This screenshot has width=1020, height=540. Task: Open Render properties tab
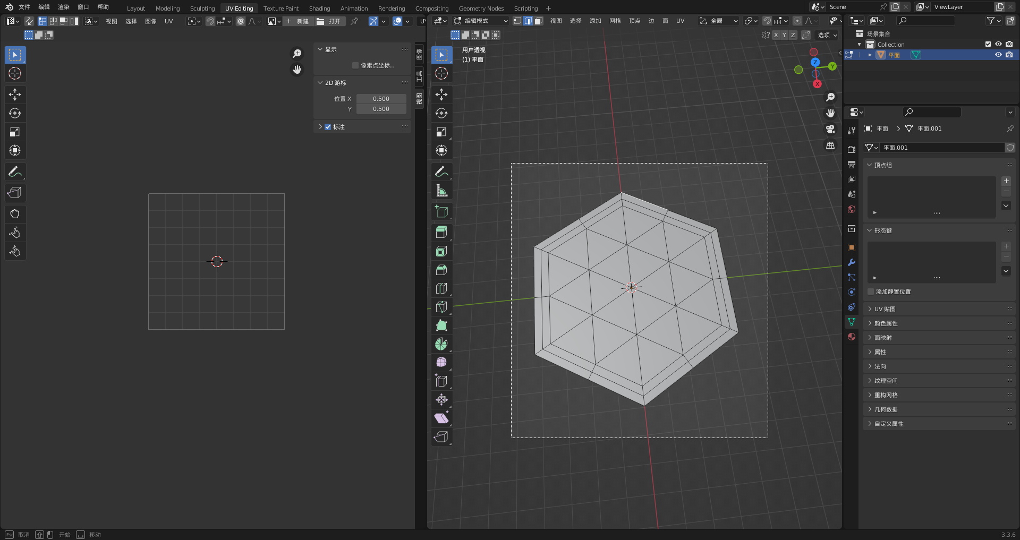(x=852, y=149)
